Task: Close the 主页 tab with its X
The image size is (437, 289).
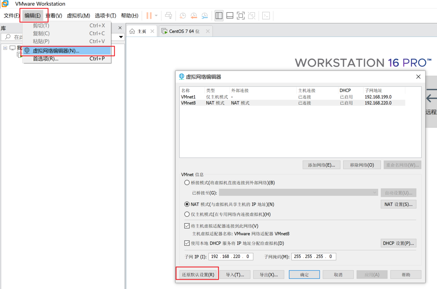Action: [152, 31]
